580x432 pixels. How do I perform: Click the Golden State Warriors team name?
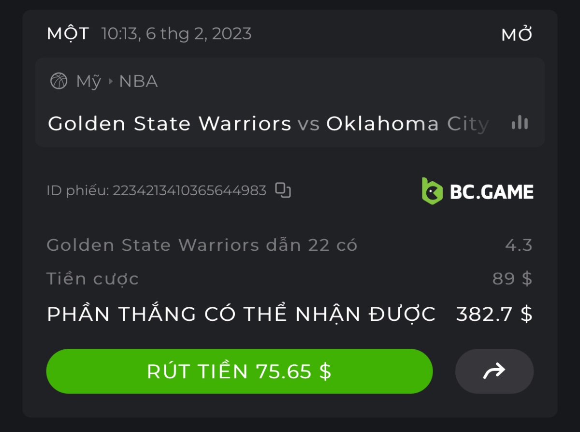pyautogui.click(x=169, y=124)
